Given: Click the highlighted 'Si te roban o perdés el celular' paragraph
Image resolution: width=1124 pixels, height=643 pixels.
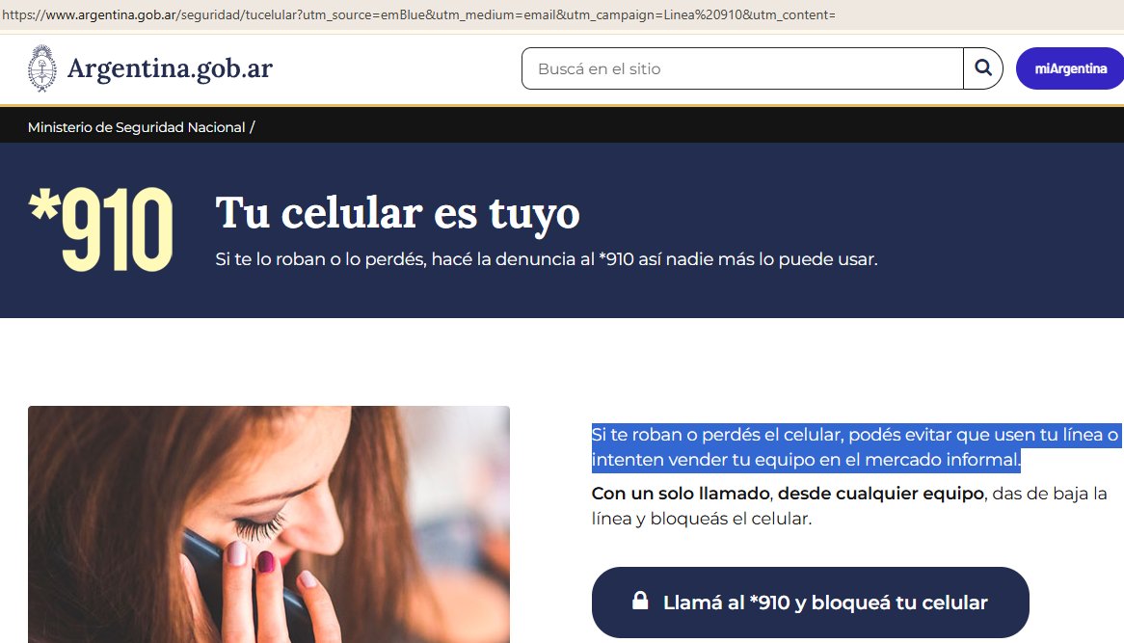Looking at the screenshot, I should tap(855, 446).
